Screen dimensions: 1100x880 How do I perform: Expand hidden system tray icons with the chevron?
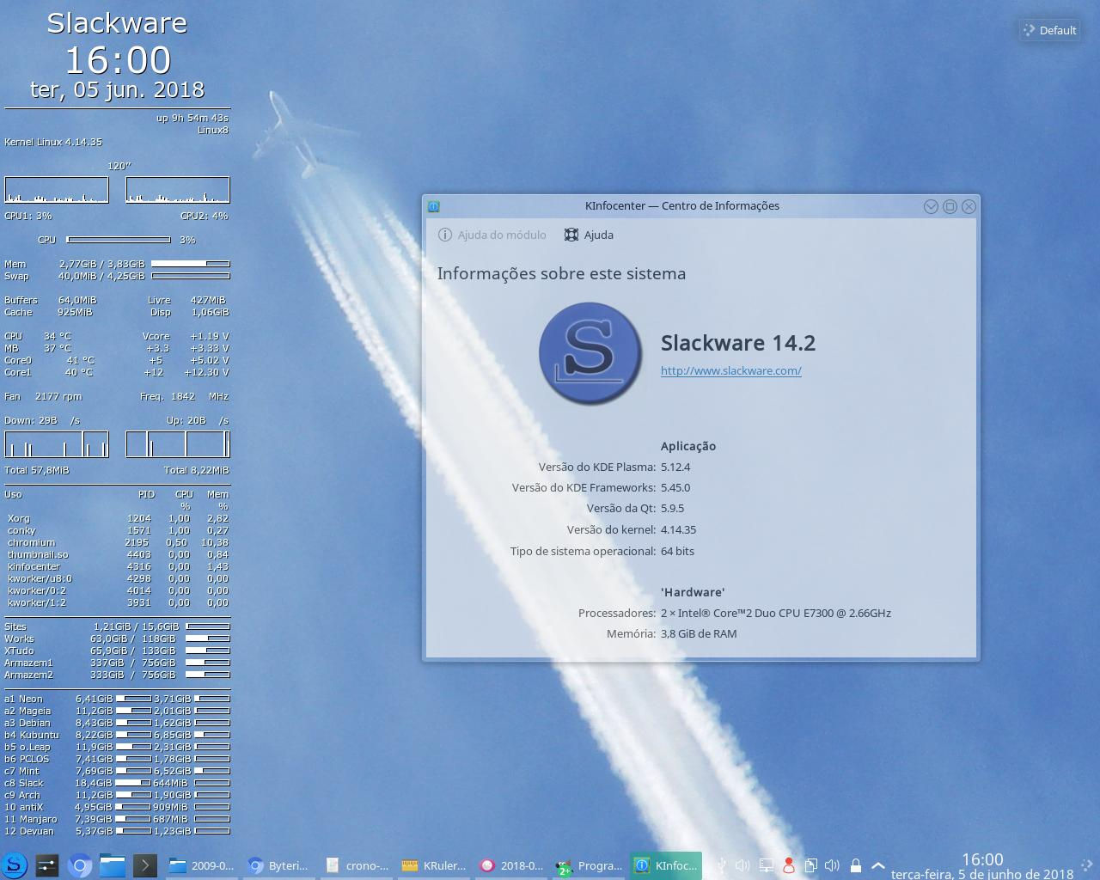click(x=877, y=865)
